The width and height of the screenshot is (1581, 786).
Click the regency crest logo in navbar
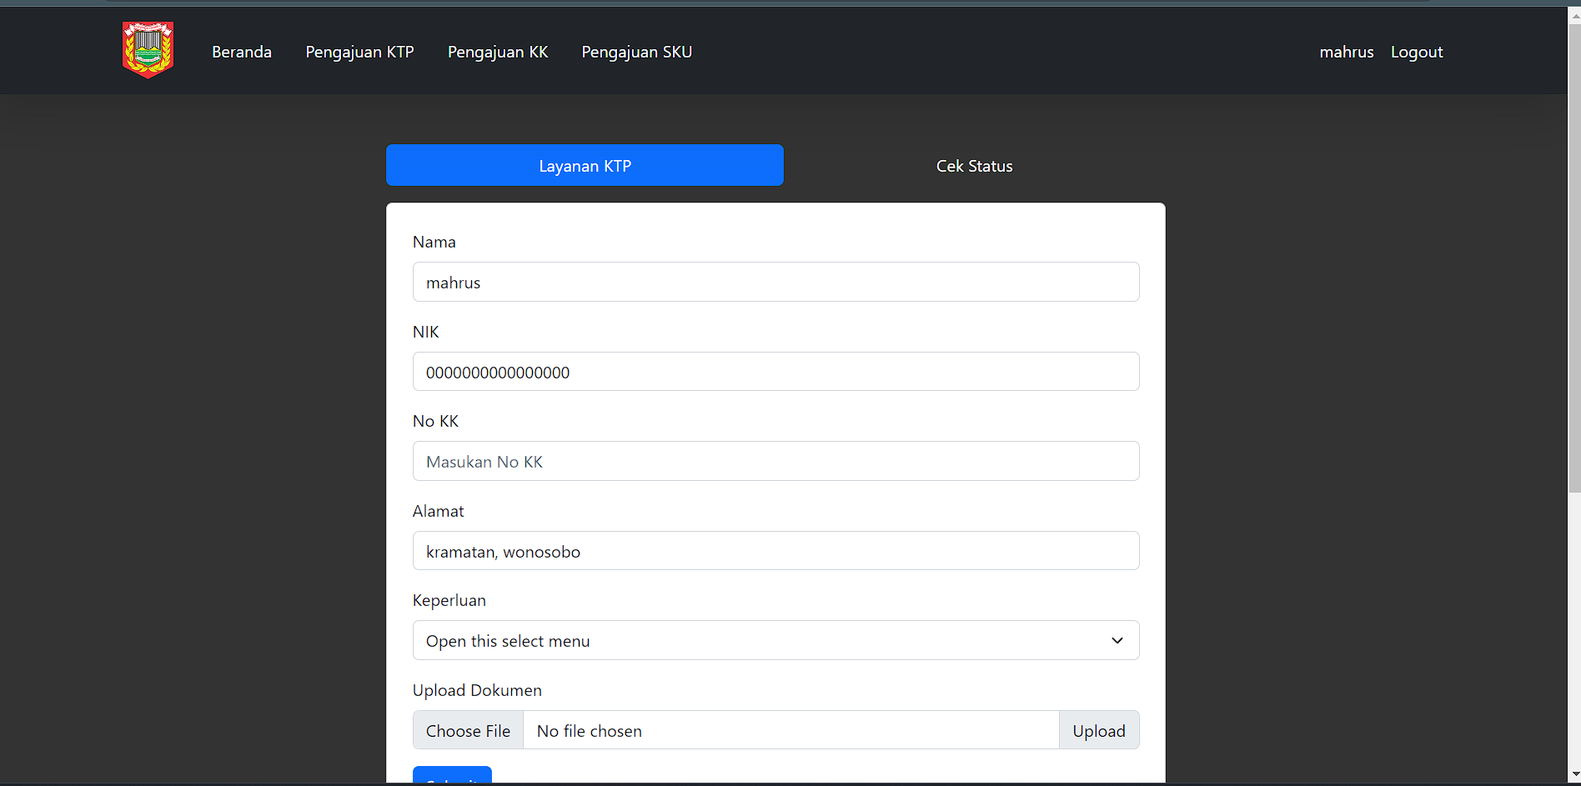(x=148, y=50)
